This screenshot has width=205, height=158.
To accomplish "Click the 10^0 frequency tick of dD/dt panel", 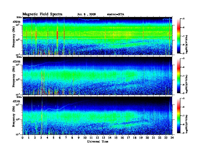I will (18, 80).
